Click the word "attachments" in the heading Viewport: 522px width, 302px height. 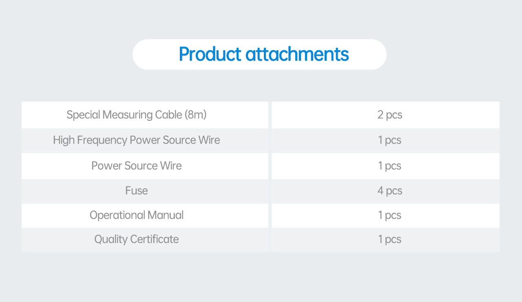(297, 54)
